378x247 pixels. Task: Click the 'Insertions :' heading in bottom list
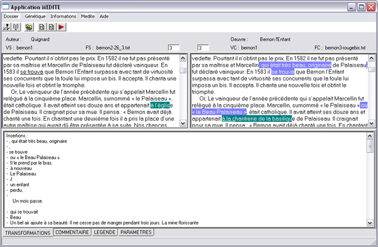(x=17, y=136)
